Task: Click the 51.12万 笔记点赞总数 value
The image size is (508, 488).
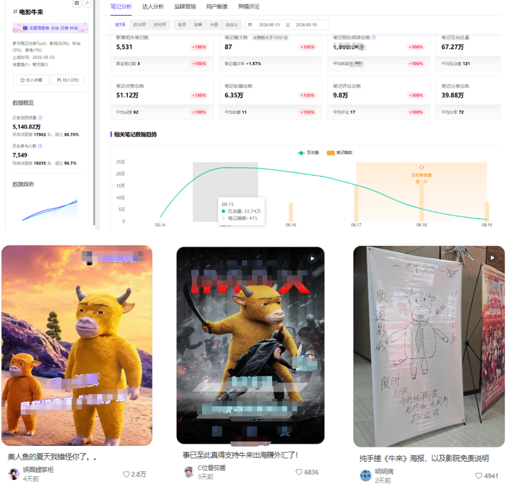Action: click(x=127, y=95)
